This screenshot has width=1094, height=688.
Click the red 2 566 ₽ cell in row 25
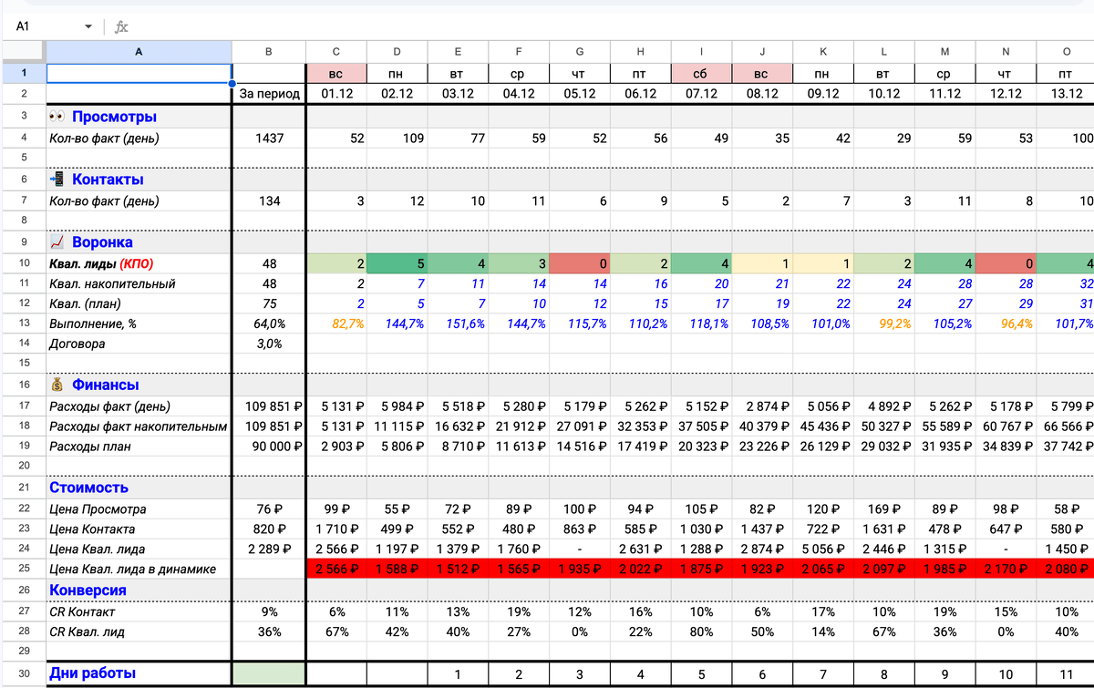336,570
